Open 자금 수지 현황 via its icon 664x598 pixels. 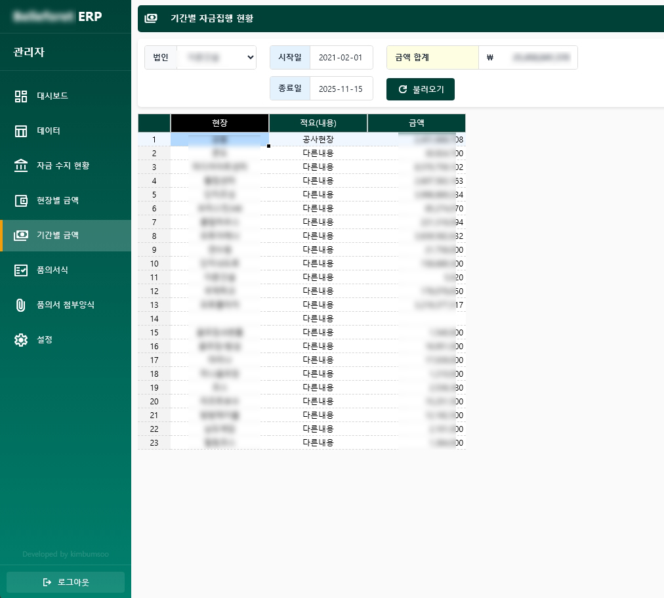(x=21, y=165)
